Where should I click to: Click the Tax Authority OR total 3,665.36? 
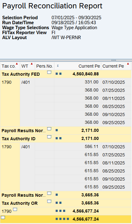coord(90,203)
